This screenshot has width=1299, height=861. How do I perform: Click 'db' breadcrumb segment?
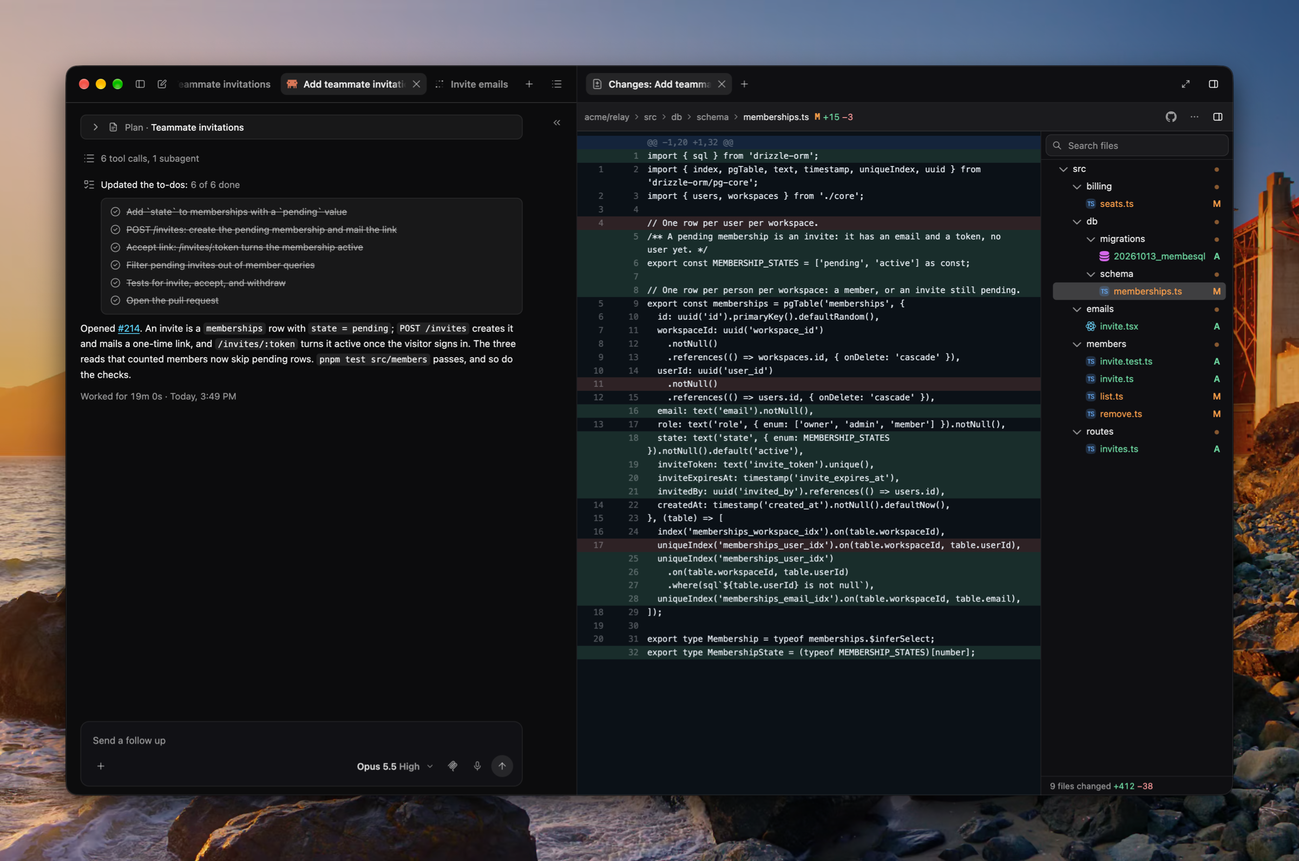(x=677, y=117)
